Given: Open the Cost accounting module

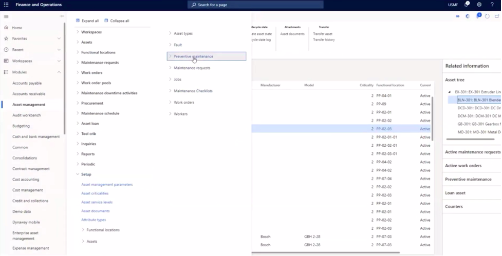Looking at the screenshot, I should (x=26, y=179).
